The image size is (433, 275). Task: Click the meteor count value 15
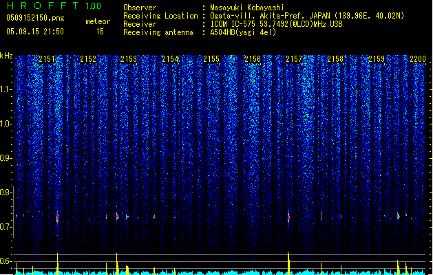[x=100, y=32]
